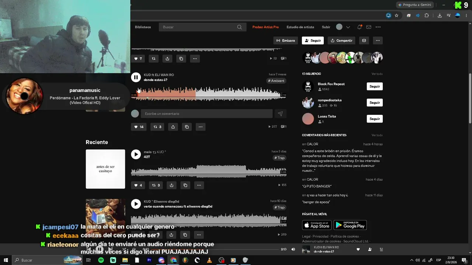Open more options for track "427"
The image size is (472, 265).
199,185
